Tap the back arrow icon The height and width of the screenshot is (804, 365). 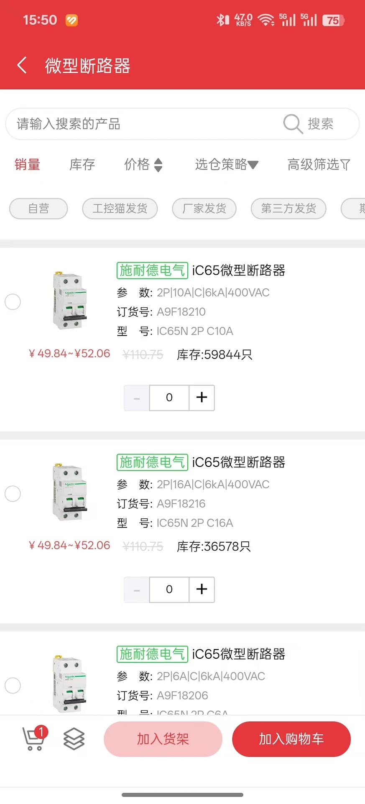(x=22, y=65)
